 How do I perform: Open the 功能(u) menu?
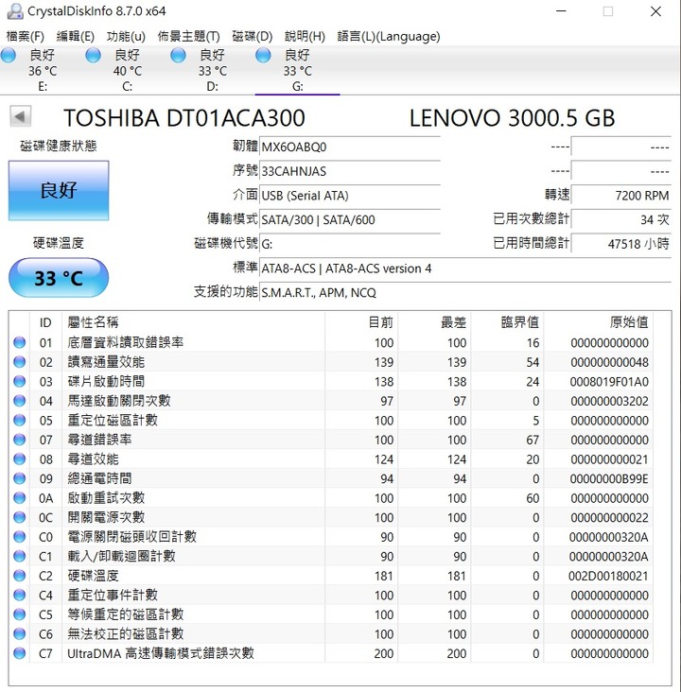tap(126, 36)
